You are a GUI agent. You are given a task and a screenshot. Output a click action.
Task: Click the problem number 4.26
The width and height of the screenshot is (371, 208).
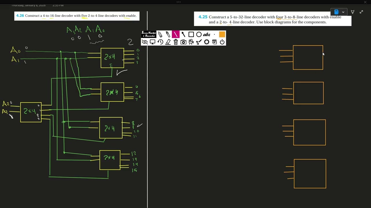tap(20, 16)
